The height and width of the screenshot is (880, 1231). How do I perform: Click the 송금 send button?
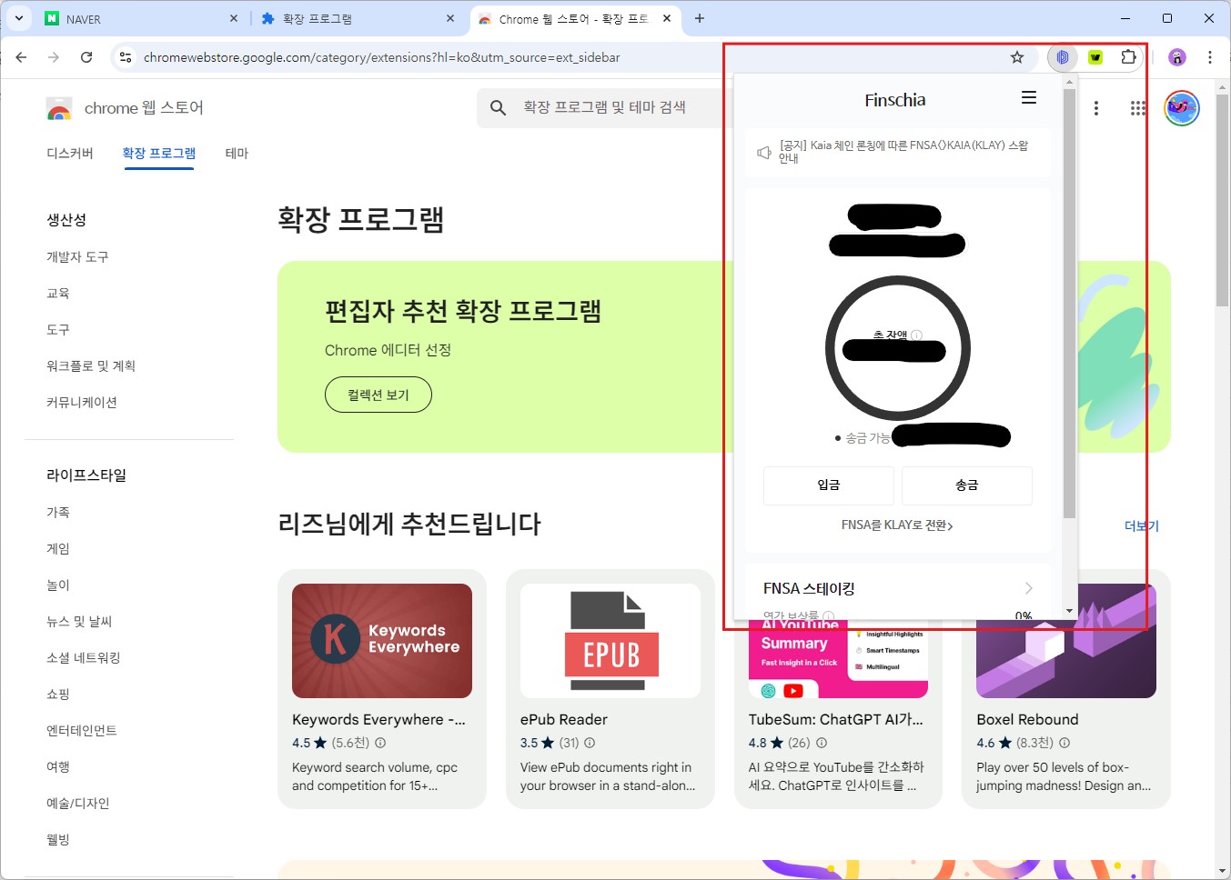coord(967,485)
